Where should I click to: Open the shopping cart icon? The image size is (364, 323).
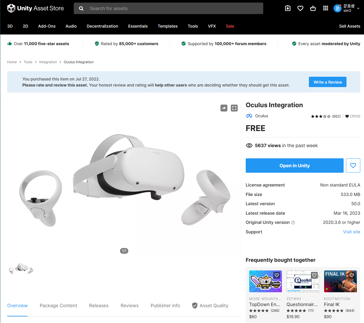313,8
